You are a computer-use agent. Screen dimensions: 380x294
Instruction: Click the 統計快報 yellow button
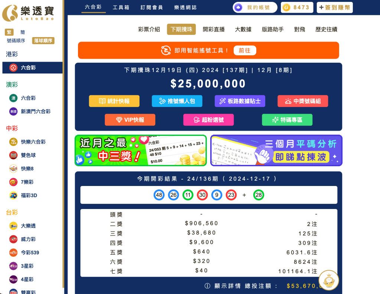click(114, 101)
